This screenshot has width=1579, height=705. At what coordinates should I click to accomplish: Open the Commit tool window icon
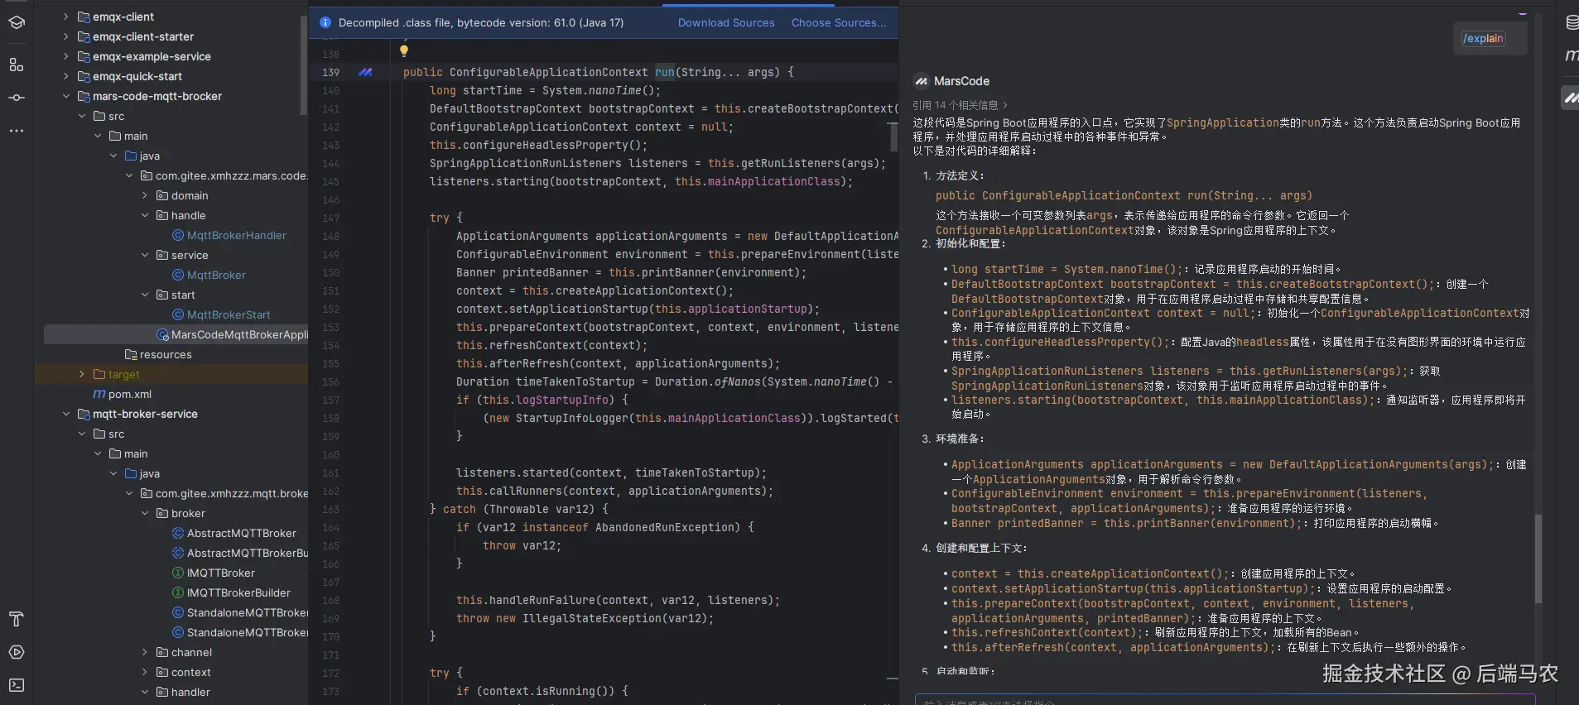[16, 98]
